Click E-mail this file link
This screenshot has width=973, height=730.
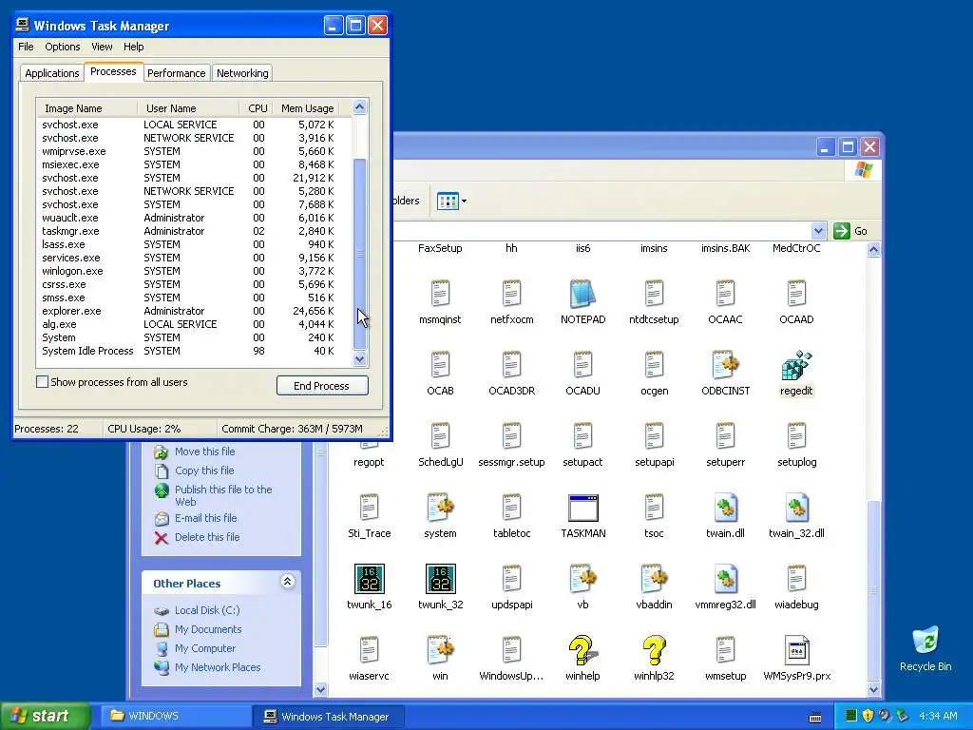tap(205, 518)
